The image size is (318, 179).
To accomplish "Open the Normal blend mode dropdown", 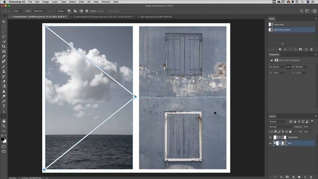I will [281, 127].
